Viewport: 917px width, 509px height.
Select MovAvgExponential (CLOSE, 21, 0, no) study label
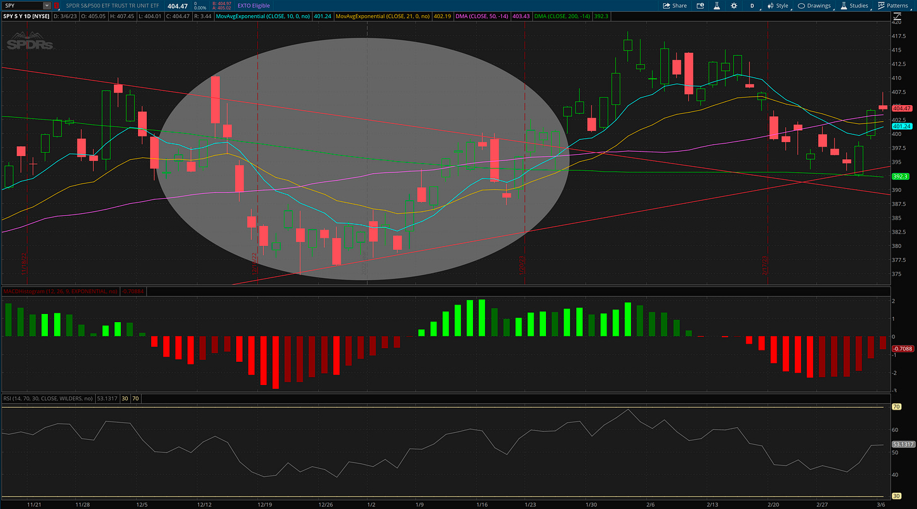point(382,15)
